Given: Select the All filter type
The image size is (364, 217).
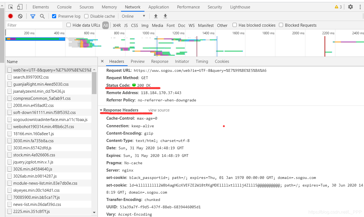Looking at the screenshot, I should click(x=106, y=25).
